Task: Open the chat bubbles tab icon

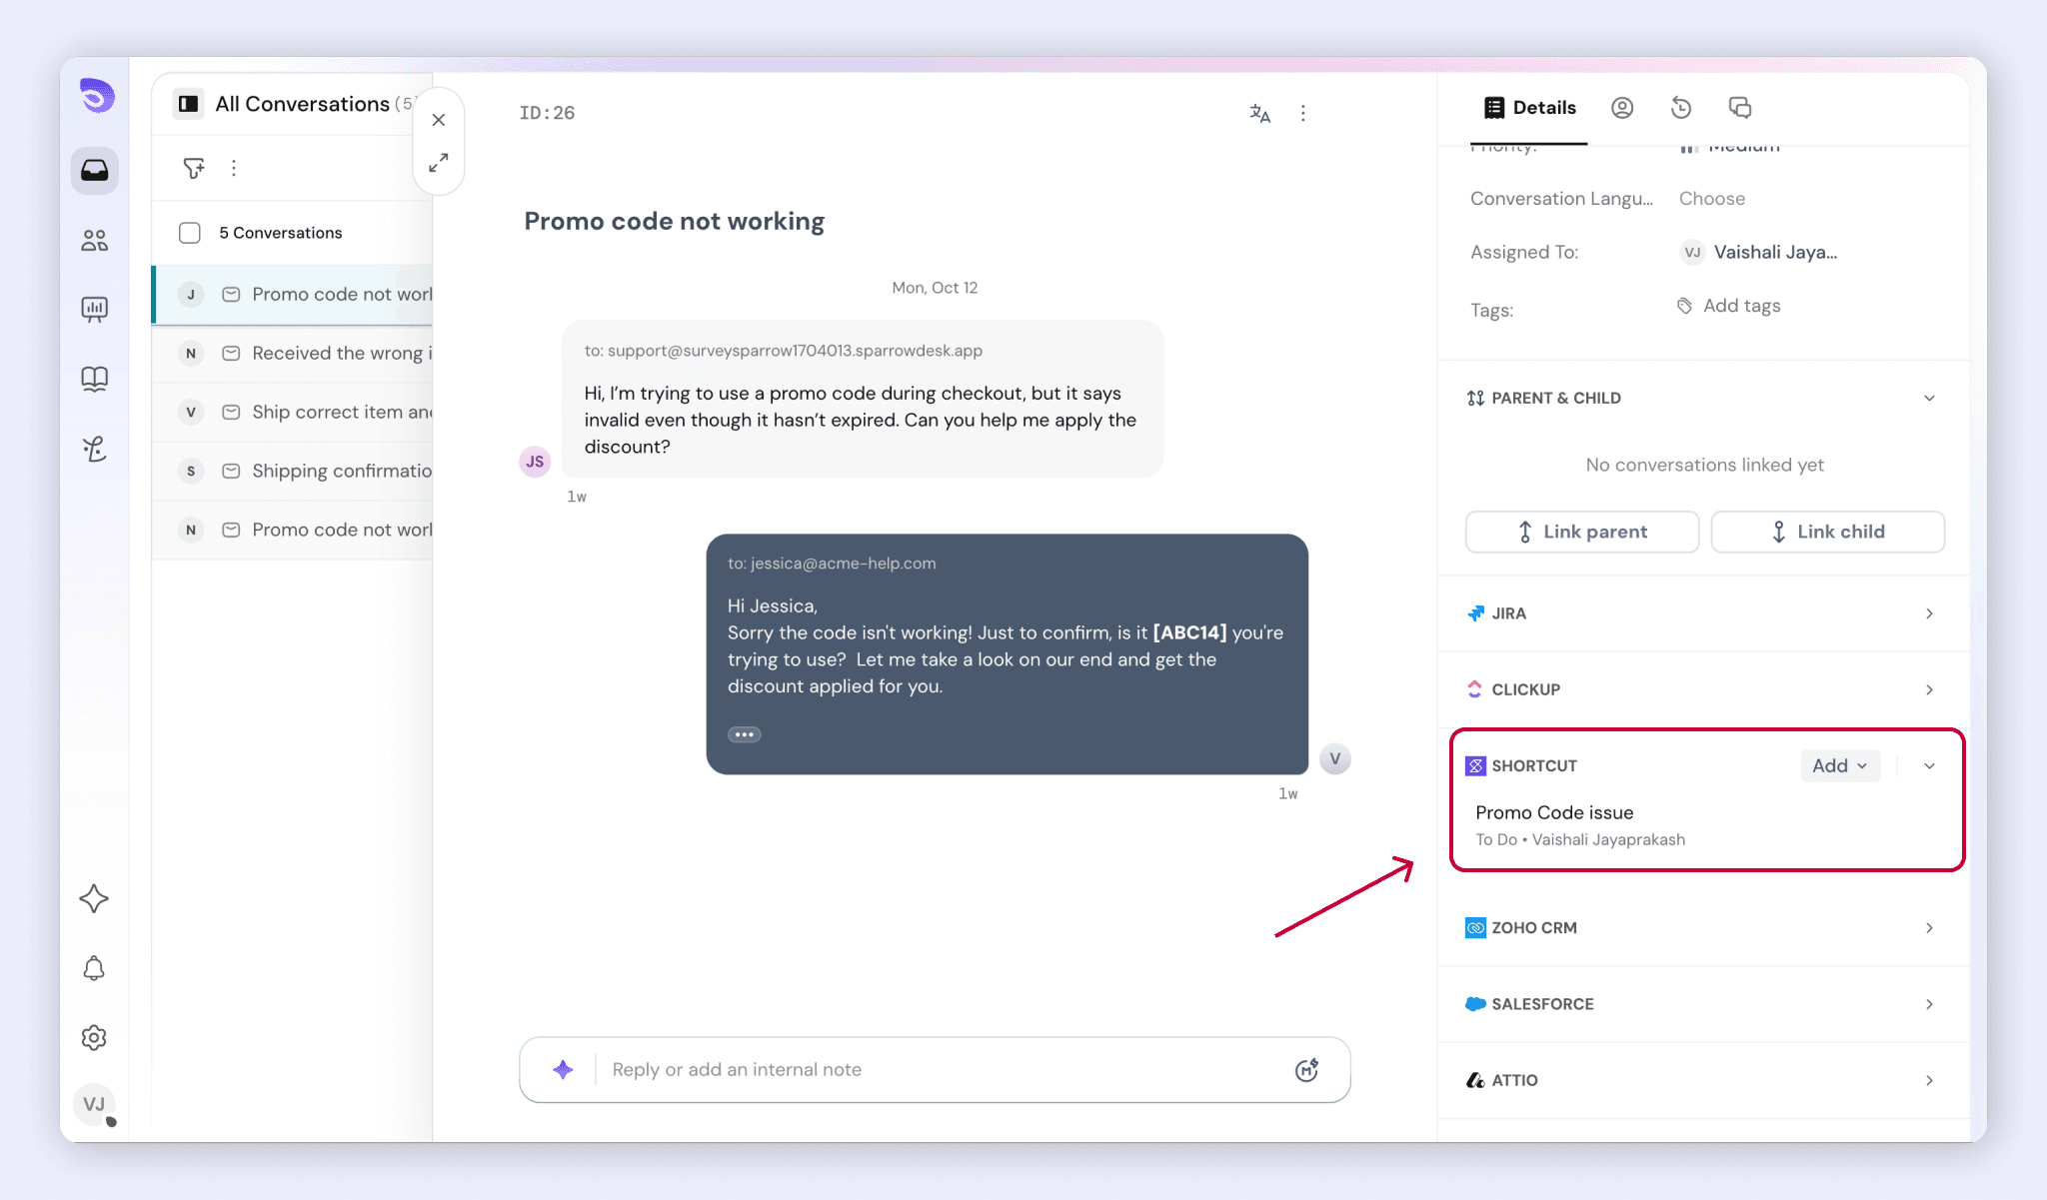Action: pyautogui.click(x=1740, y=108)
